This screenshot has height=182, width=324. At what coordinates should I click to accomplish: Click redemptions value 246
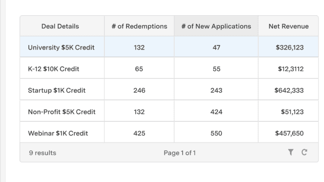(x=139, y=90)
